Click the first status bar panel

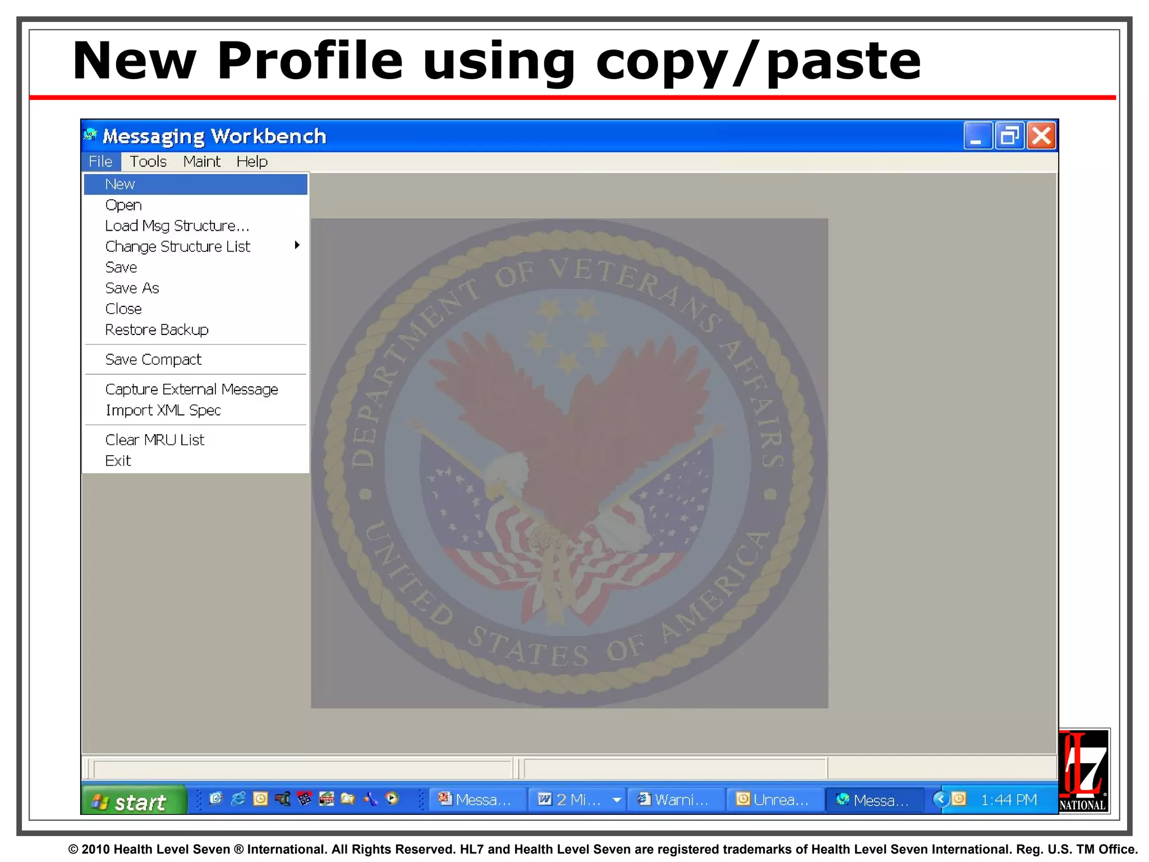[x=302, y=768]
